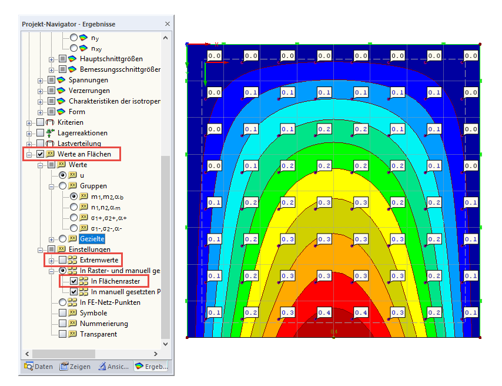502x386 pixels.
Task: Click the σ1-,σ2-,α- tree item
Action: pyautogui.click(x=106, y=228)
